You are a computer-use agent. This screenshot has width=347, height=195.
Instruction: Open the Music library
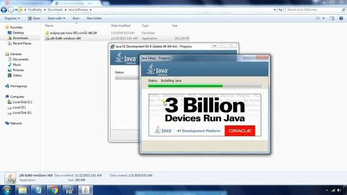pos(15,65)
